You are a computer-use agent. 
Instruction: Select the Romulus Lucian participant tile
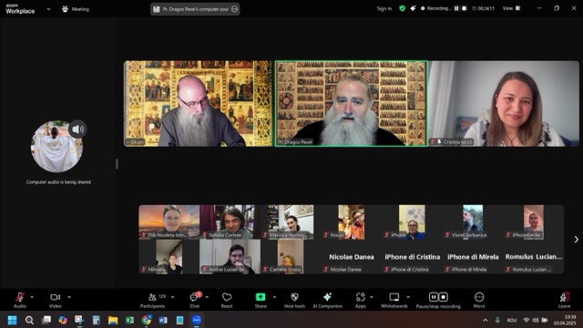click(x=534, y=257)
